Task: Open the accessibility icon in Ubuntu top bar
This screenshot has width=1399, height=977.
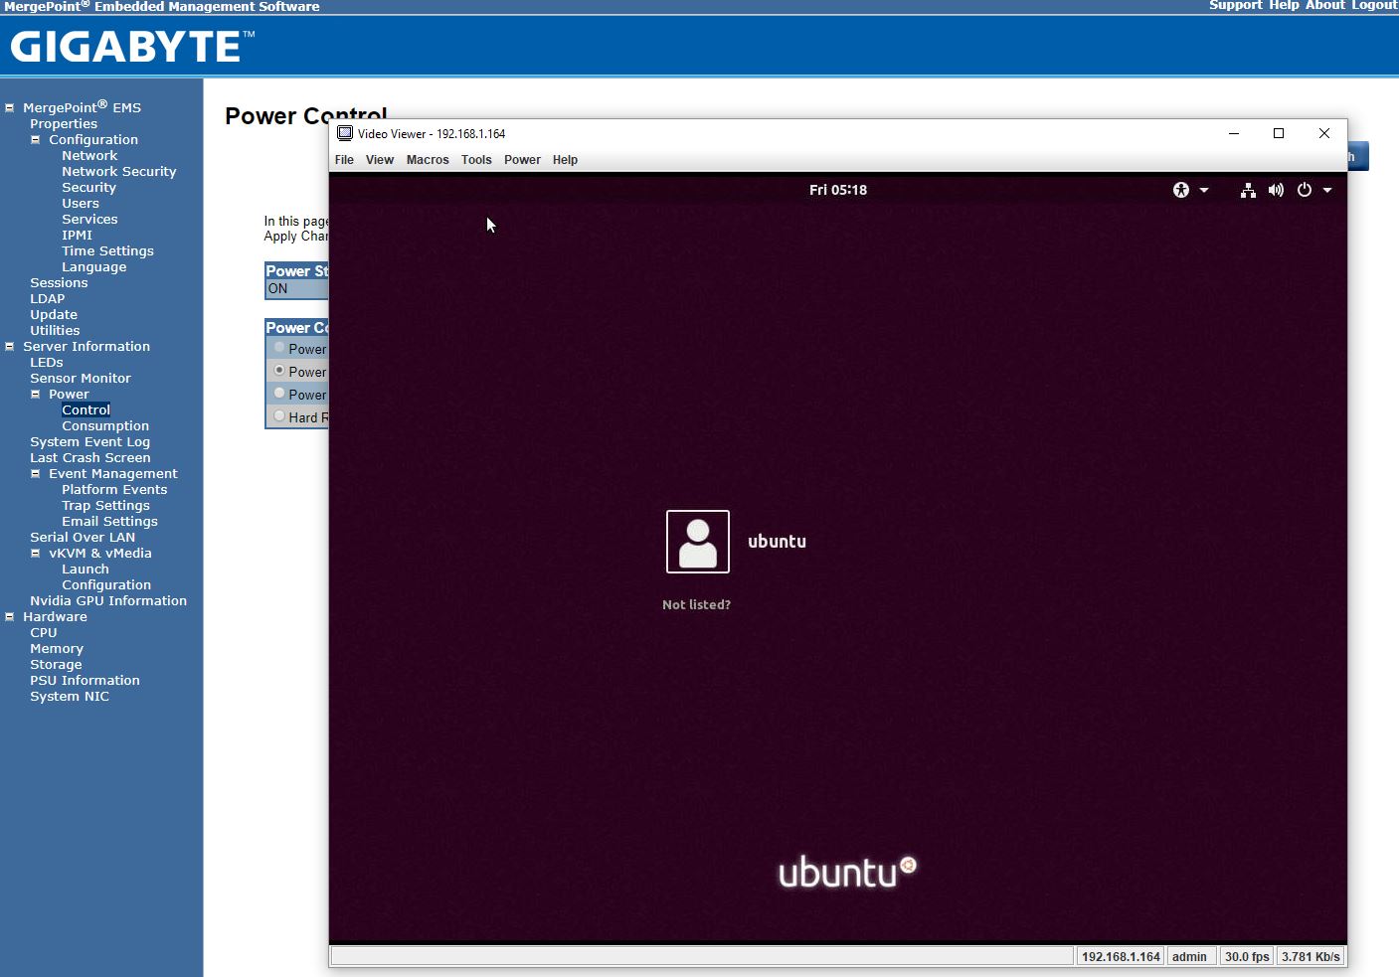Action: (x=1181, y=190)
